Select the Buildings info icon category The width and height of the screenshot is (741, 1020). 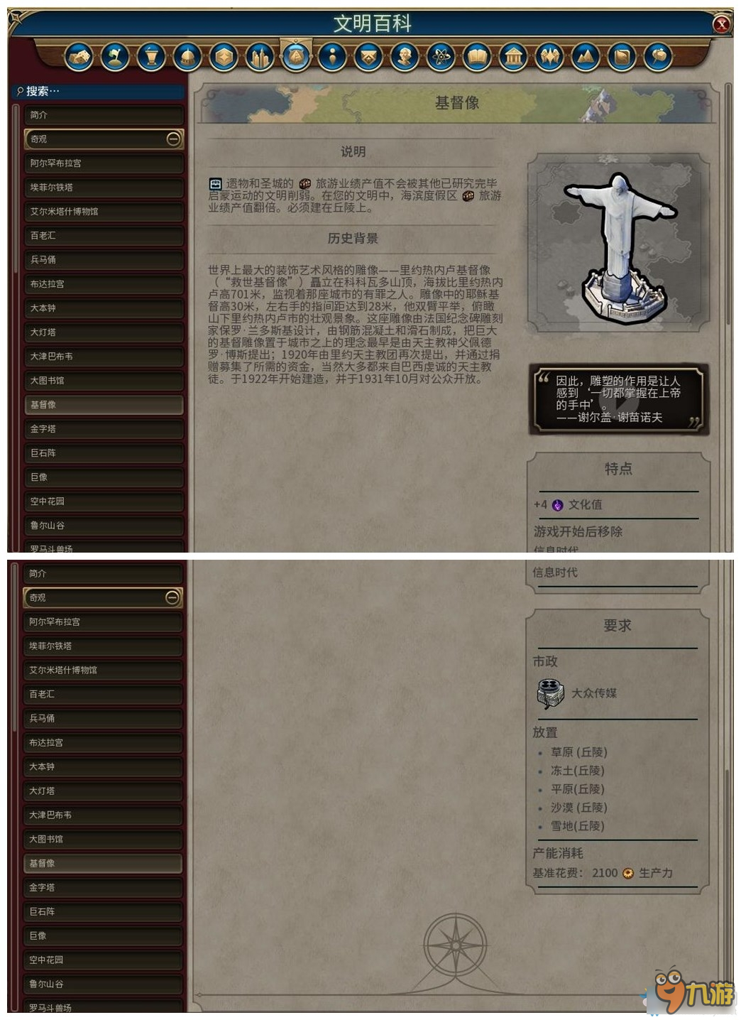(x=332, y=56)
